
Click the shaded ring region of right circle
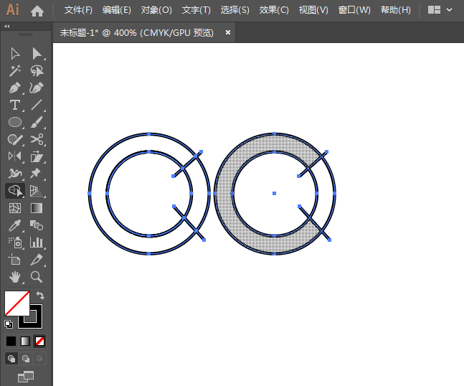(x=224, y=194)
